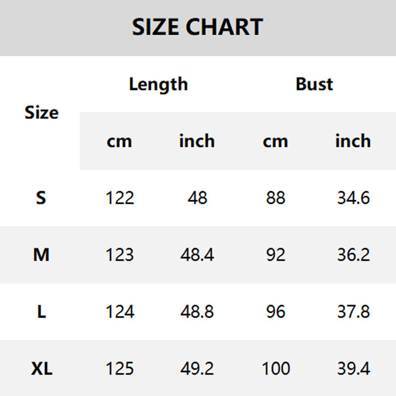The width and height of the screenshot is (396, 396).
Task: Select the L size row label
Action: (x=41, y=312)
